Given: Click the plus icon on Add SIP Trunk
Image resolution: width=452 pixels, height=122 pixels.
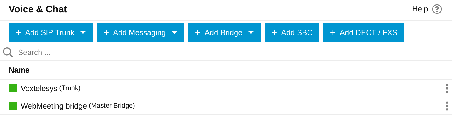Looking at the screenshot, I should coord(19,32).
